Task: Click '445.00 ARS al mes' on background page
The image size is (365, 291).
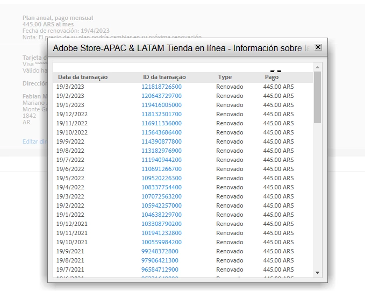Action: [48, 24]
